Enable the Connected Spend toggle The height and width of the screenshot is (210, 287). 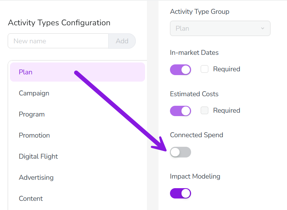pyautogui.click(x=180, y=152)
